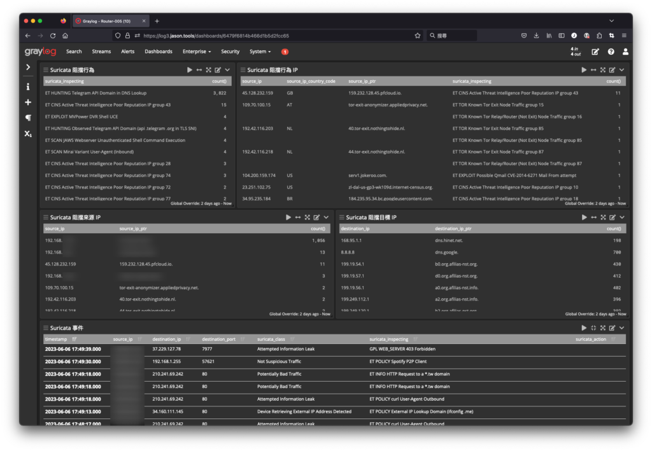Select the ET HUNTING Telegram API Domain row
Viewport: 652px width, 451px height.
[x=138, y=93]
